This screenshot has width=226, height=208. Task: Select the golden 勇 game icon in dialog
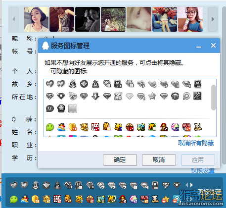tap(107, 127)
